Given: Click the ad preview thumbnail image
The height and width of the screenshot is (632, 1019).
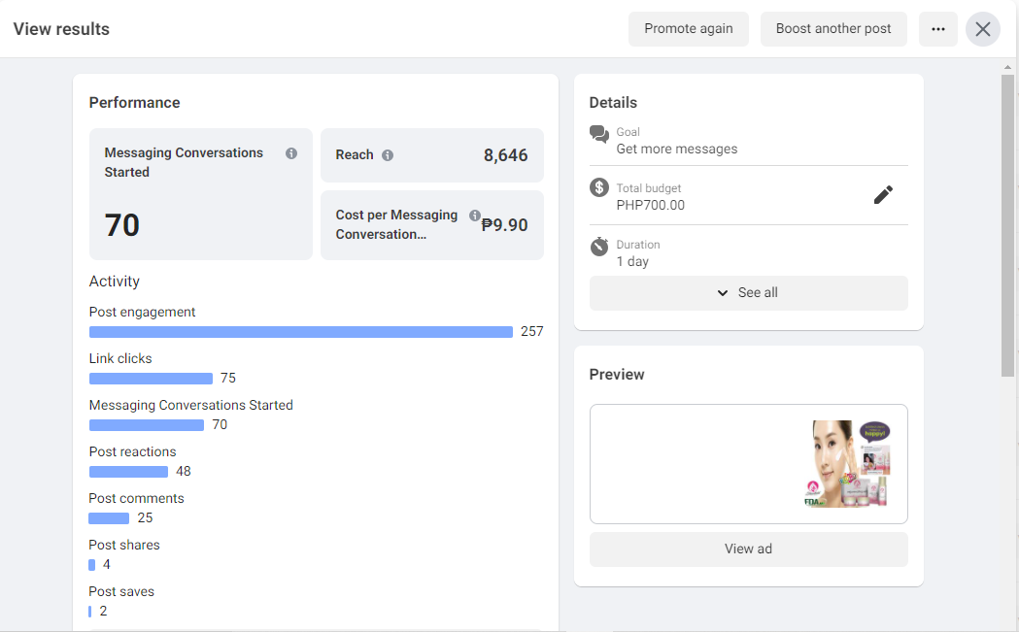Looking at the screenshot, I should tap(843, 464).
